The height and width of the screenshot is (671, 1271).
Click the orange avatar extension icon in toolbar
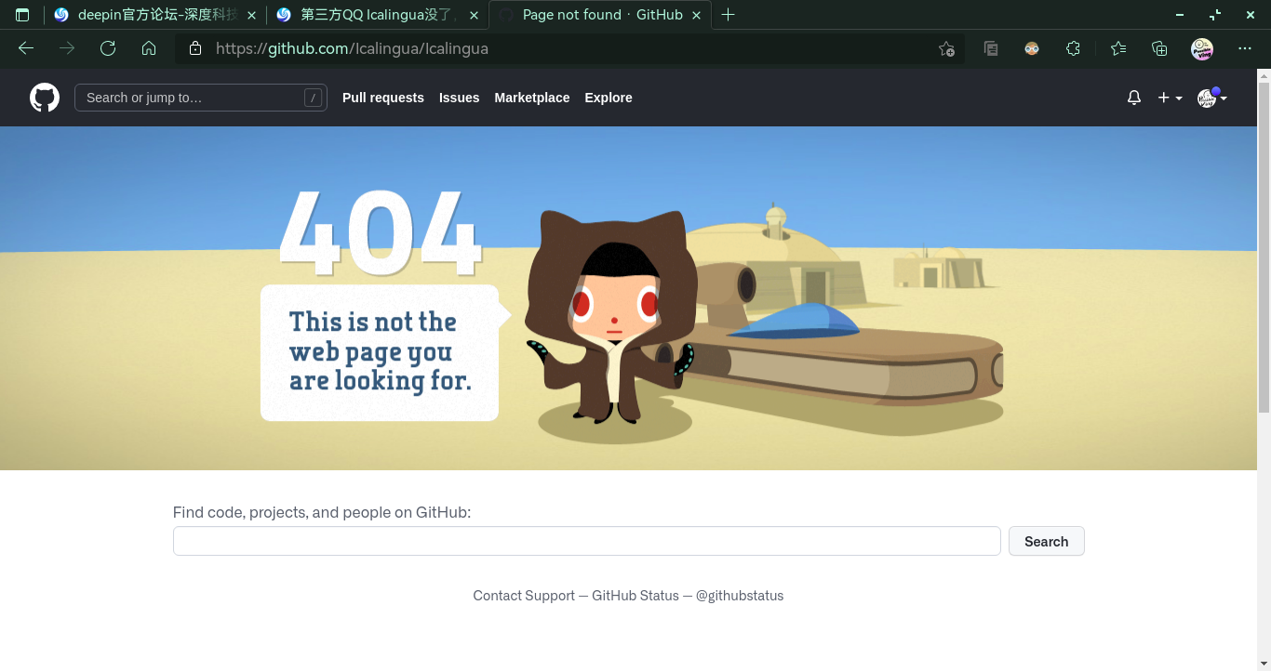tap(1032, 48)
